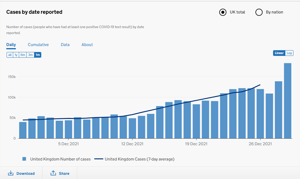Show all-time data range
The width and height of the screenshot is (300, 179).
click(x=10, y=55)
